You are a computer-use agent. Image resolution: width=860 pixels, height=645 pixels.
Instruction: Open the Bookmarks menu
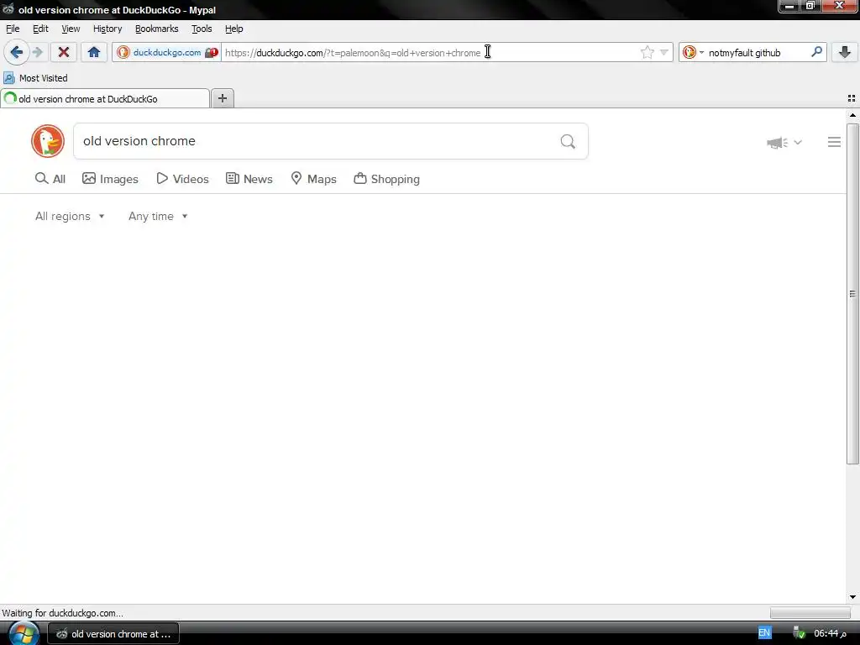pyautogui.click(x=157, y=29)
